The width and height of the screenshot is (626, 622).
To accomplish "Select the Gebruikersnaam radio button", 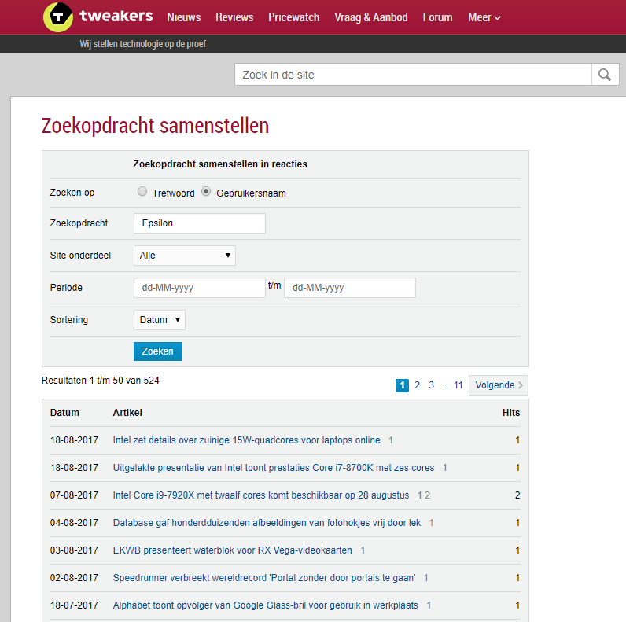I will 206,192.
